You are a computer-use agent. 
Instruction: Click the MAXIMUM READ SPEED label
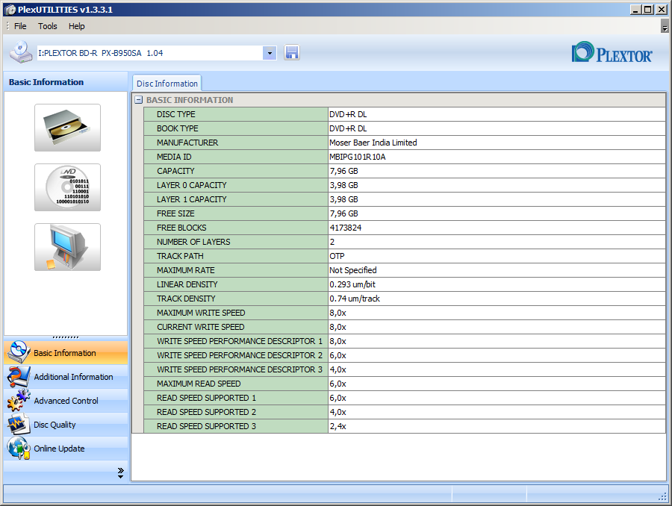[199, 384]
